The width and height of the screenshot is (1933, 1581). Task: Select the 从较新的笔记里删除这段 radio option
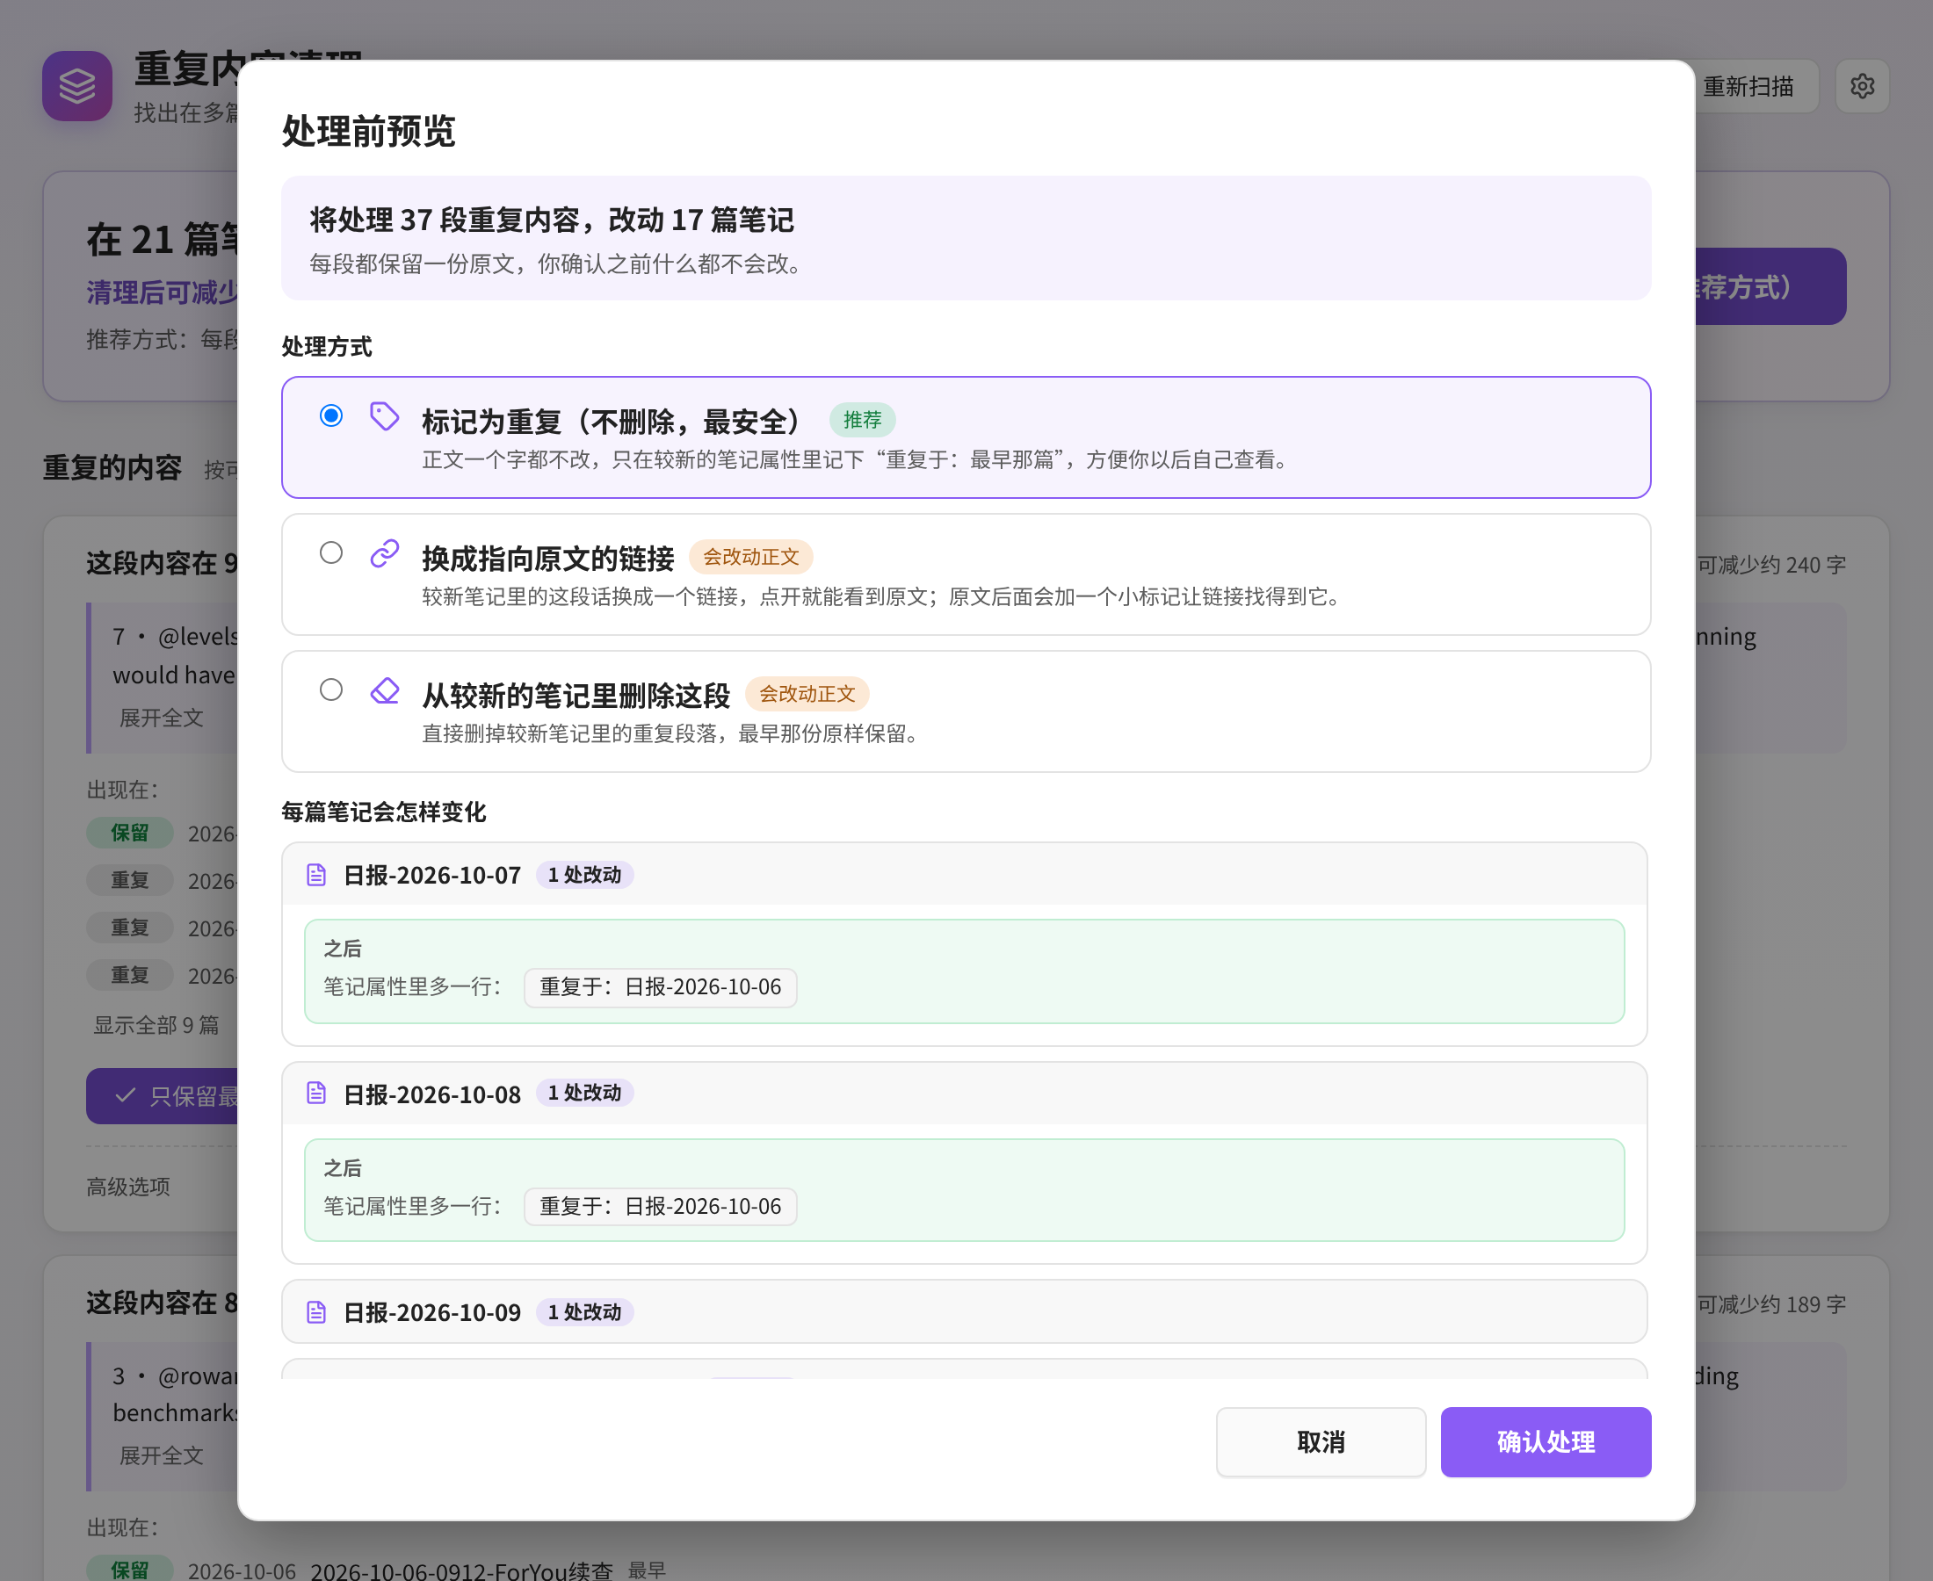click(x=330, y=689)
